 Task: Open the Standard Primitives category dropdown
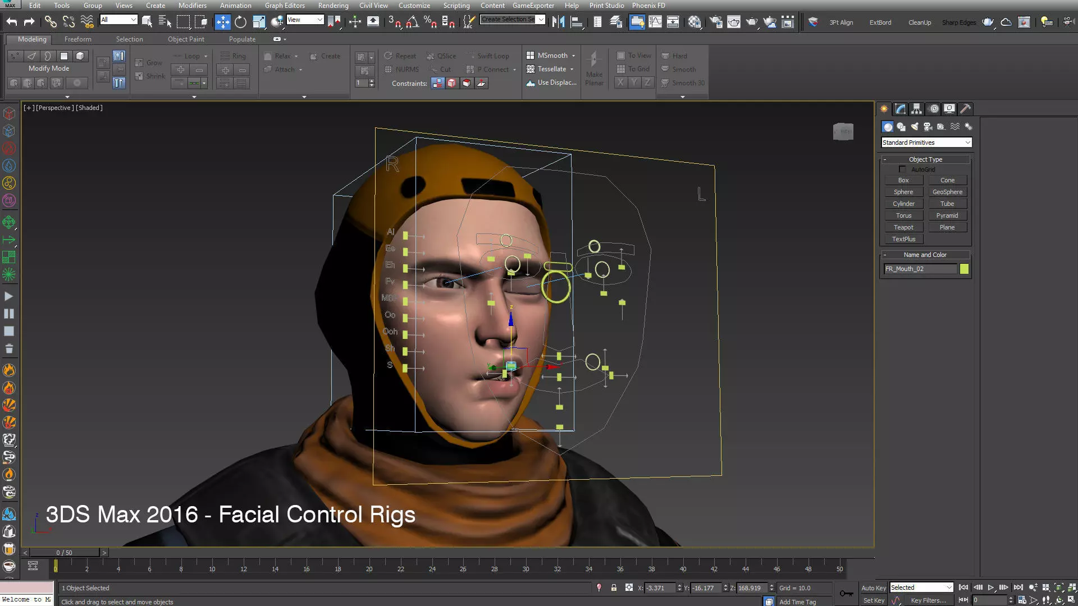926,143
